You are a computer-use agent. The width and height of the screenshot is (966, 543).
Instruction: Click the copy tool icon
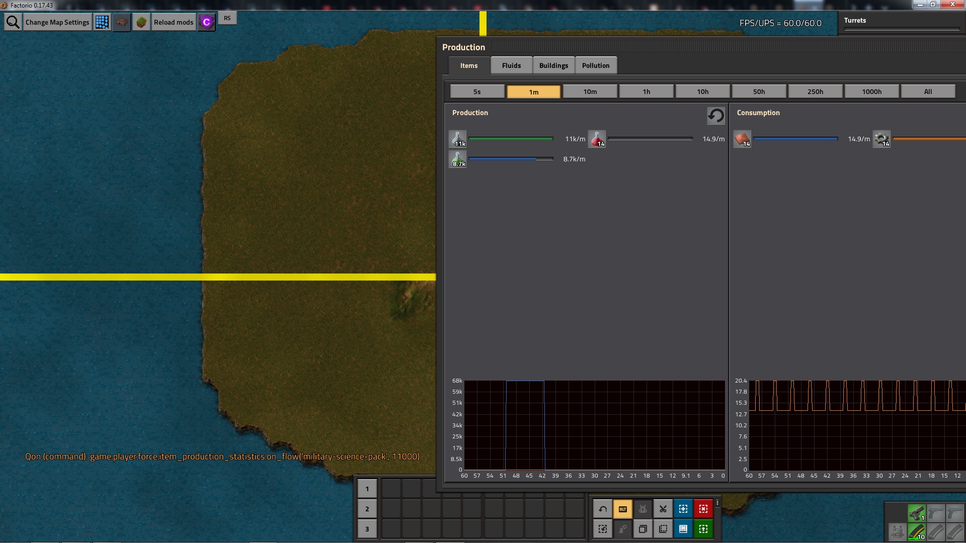click(x=643, y=529)
